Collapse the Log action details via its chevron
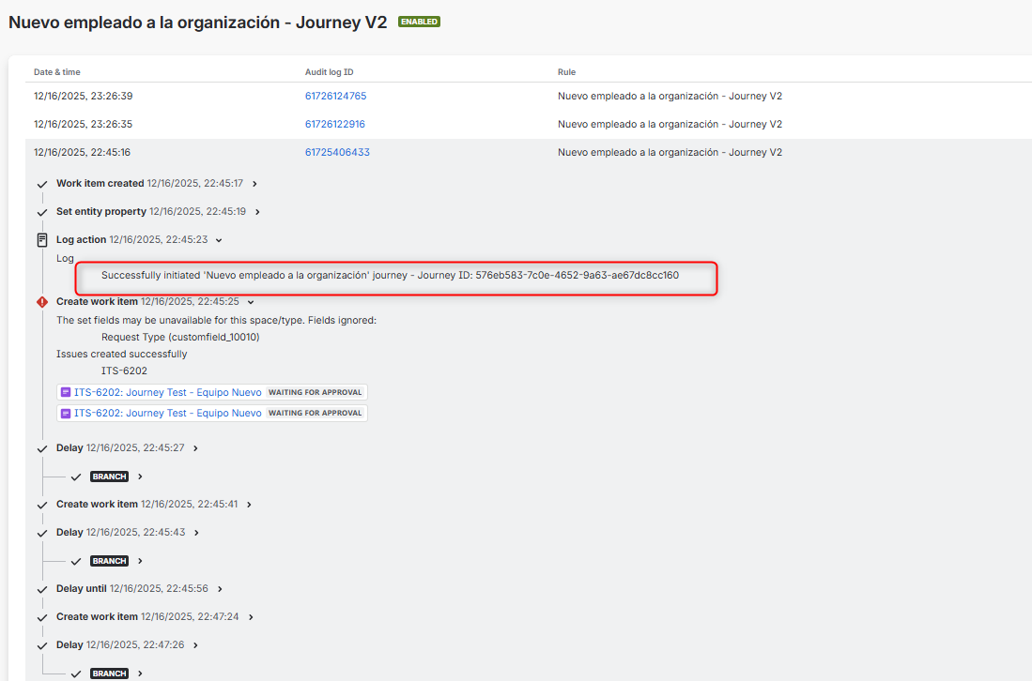The height and width of the screenshot is (681, 1032). (x=218, y=239)
